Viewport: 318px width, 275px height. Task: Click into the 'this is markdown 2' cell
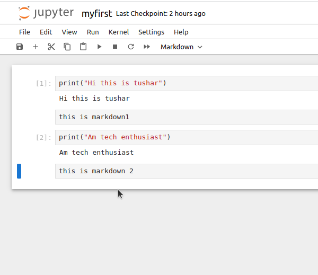187,171
